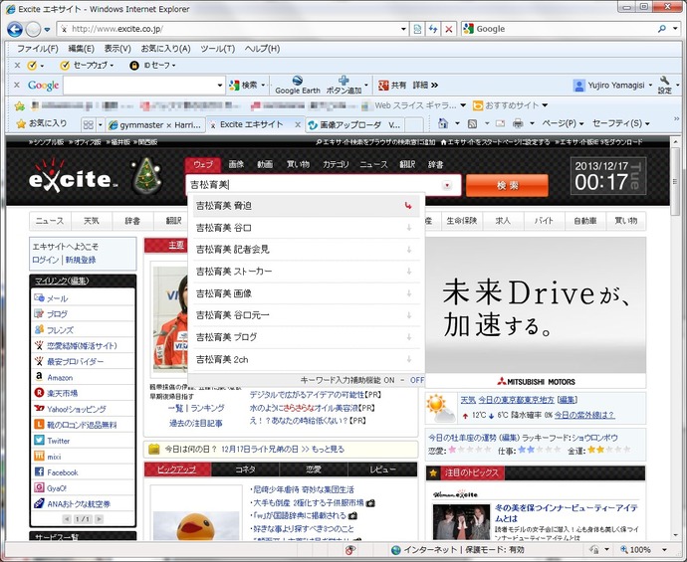Click the 新規登録 link
Viewport: 687px width, 562px height.
[x=81, y=260]
